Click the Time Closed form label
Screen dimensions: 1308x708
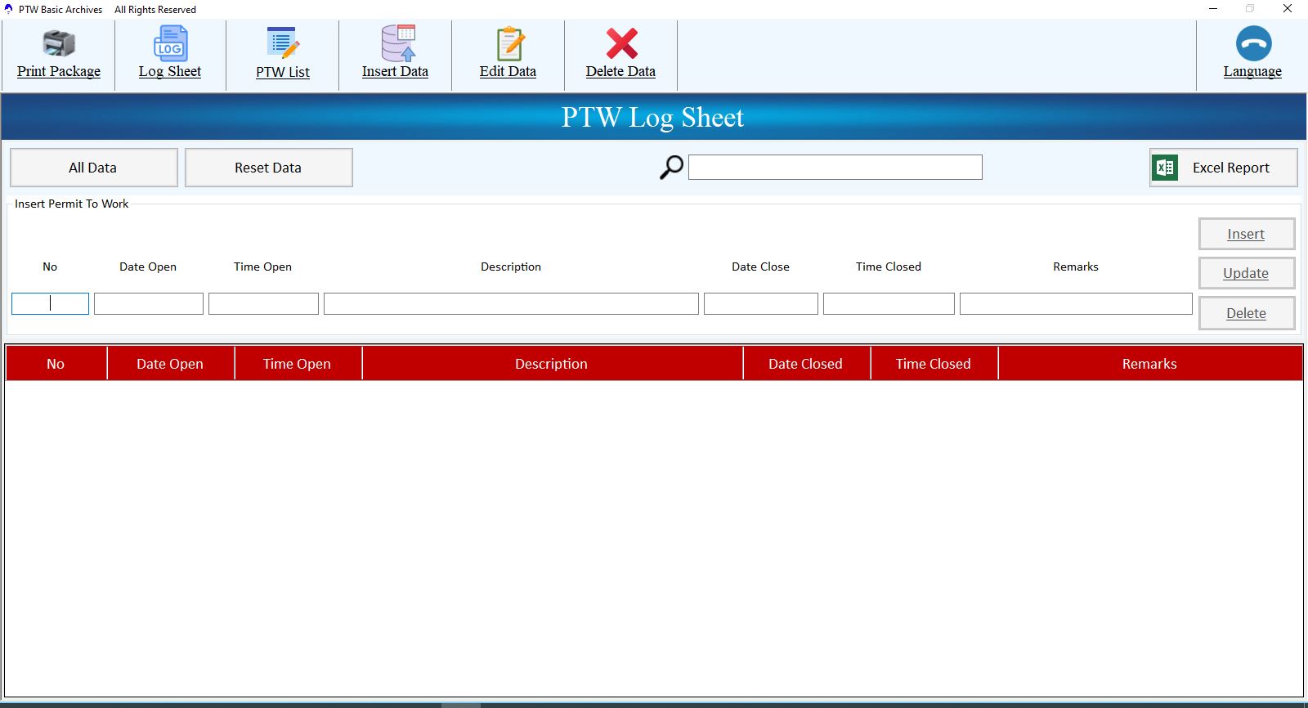click(x=889, y=267)
